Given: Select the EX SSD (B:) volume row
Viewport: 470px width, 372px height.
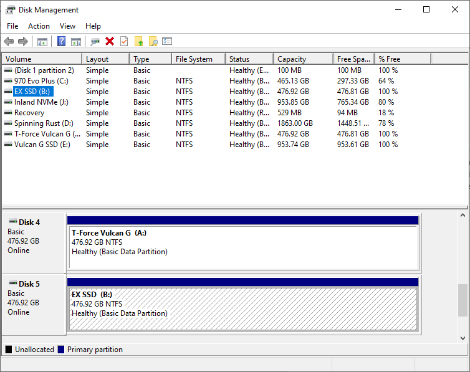Looking at the screenshot, I should tap(217, 92).
